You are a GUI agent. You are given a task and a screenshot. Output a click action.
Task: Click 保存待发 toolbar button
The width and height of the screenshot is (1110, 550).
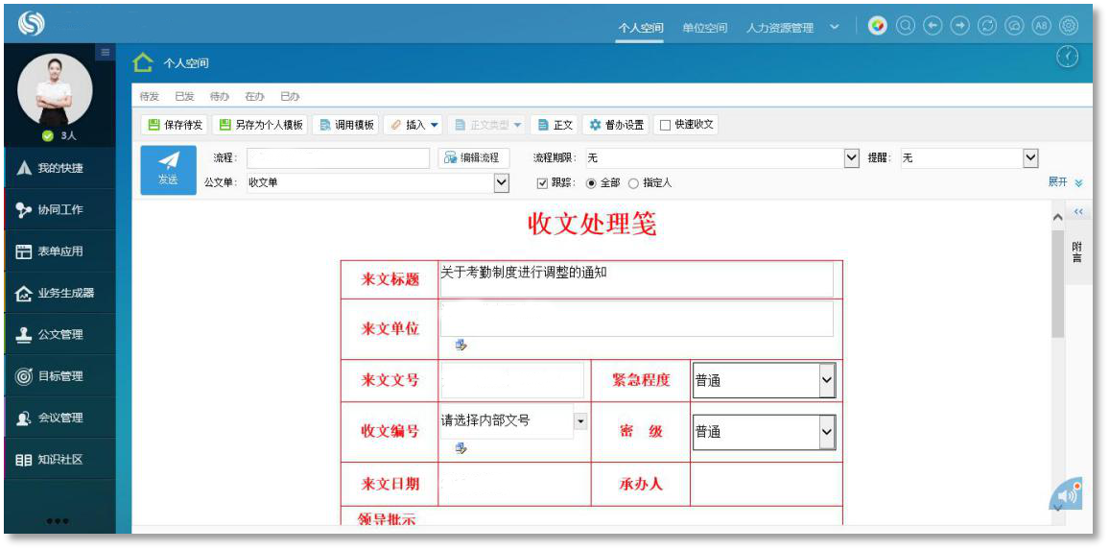point(175,126)
